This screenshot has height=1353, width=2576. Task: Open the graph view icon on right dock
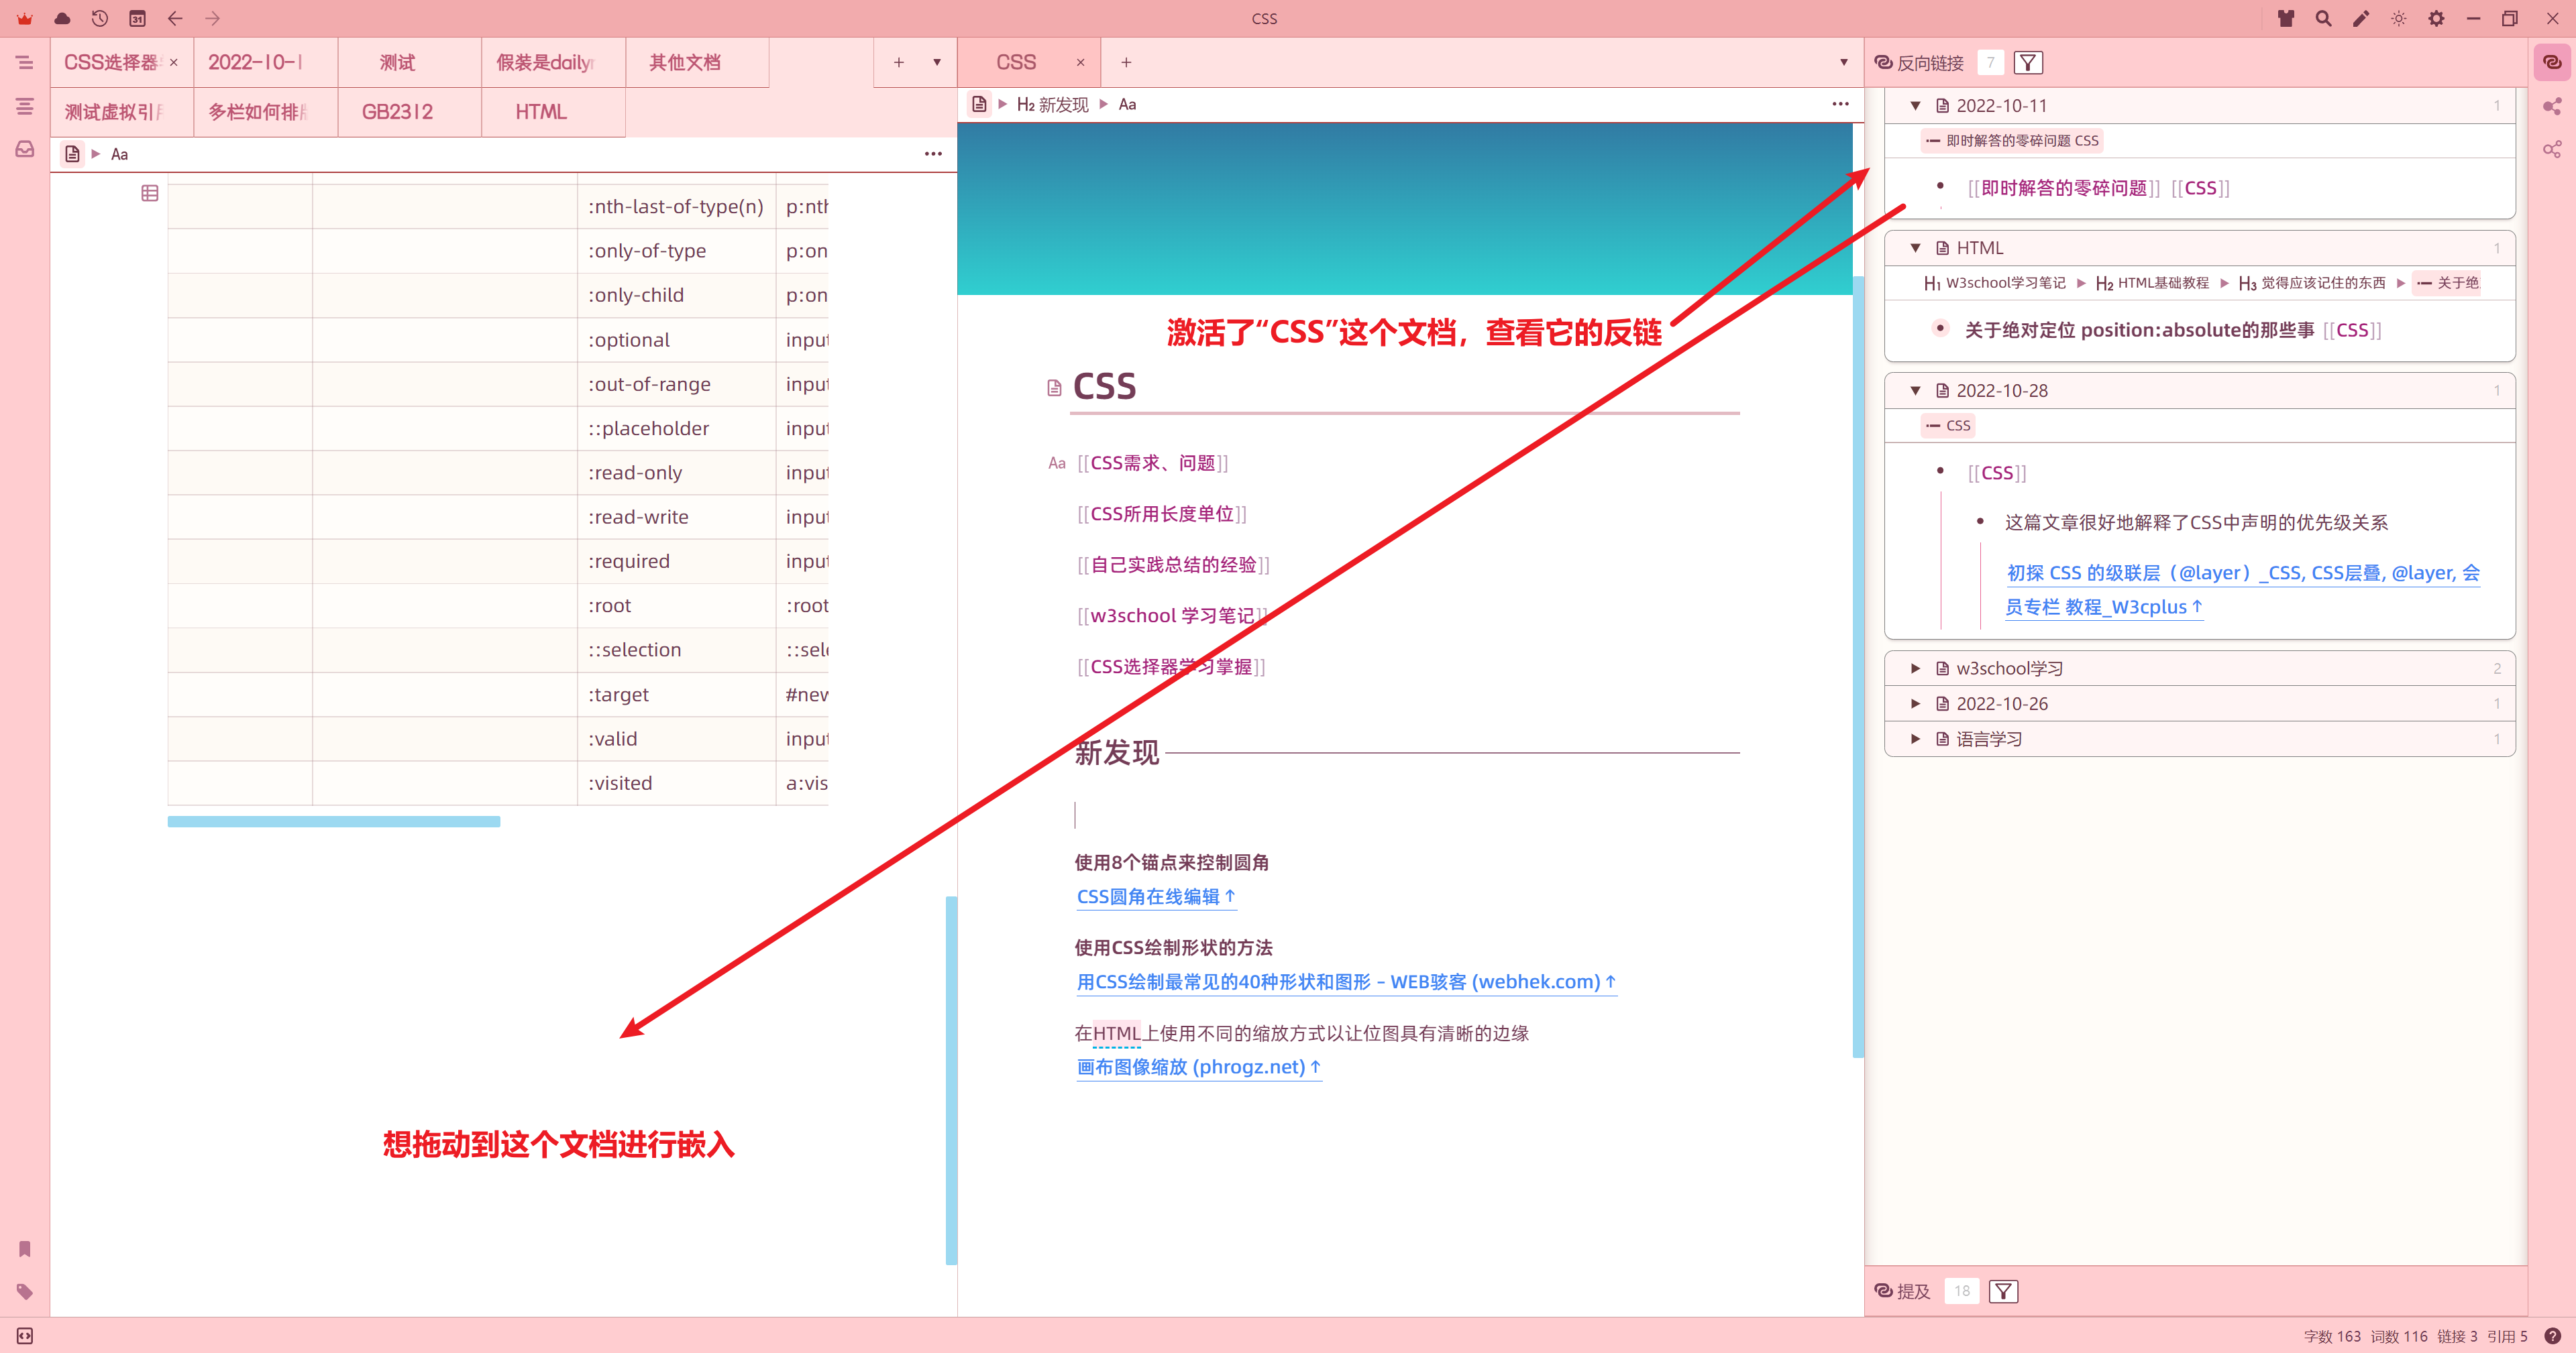(2552, 106)
